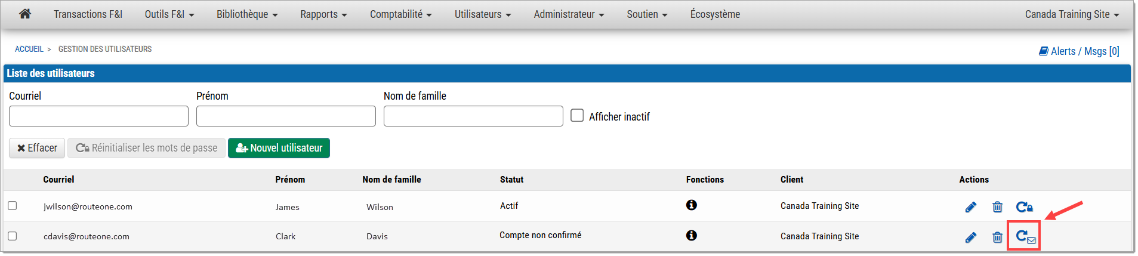This screenshot has height=256, width=1138.
Task: Expand the Outils F&I dropdown menu
Action: coord(169,14)
